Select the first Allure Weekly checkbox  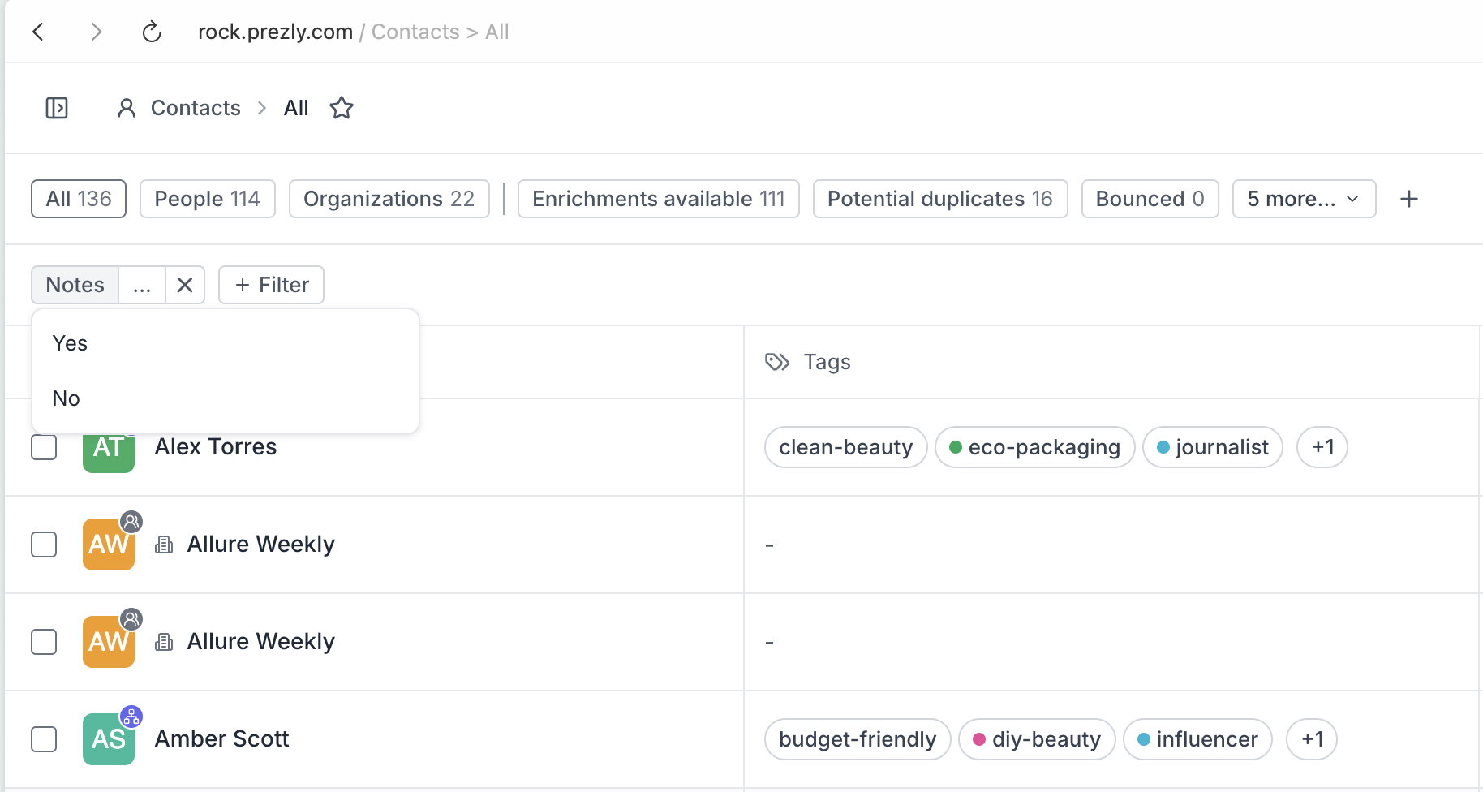click(44, 544)
